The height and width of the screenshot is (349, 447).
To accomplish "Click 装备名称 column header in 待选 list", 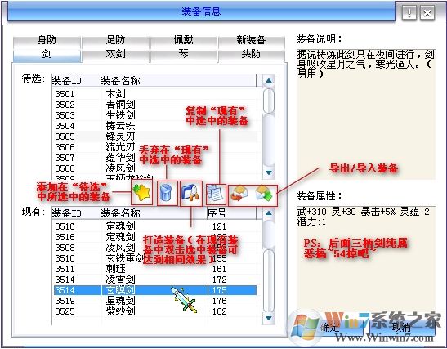I will click(178, 81).
